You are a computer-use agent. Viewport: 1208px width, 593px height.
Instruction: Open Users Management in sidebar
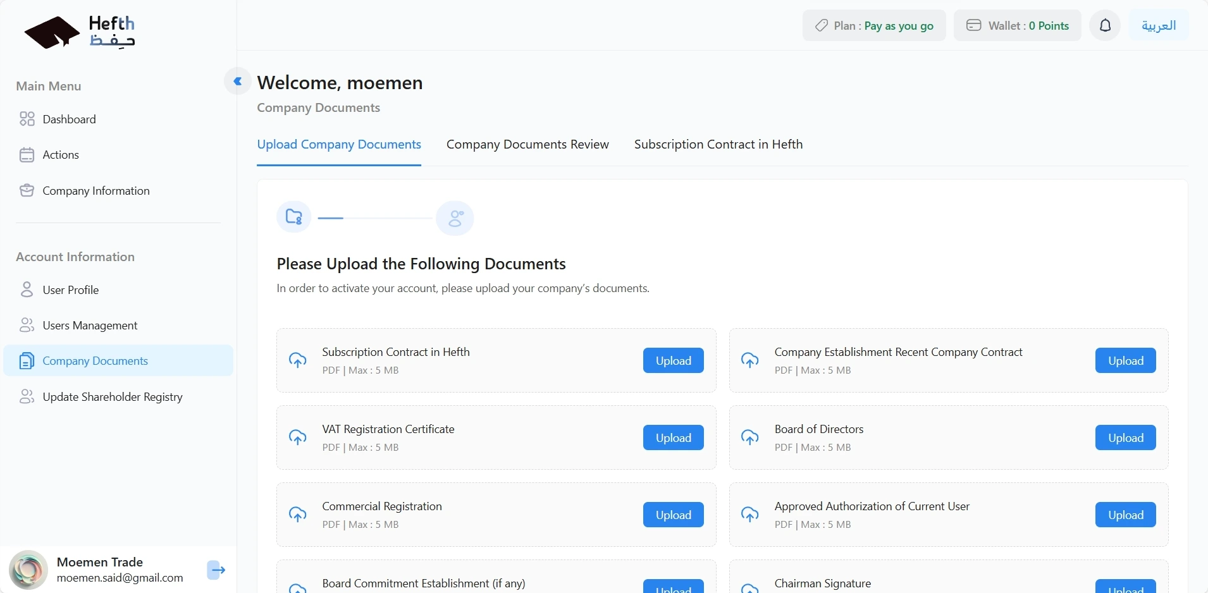90,326
